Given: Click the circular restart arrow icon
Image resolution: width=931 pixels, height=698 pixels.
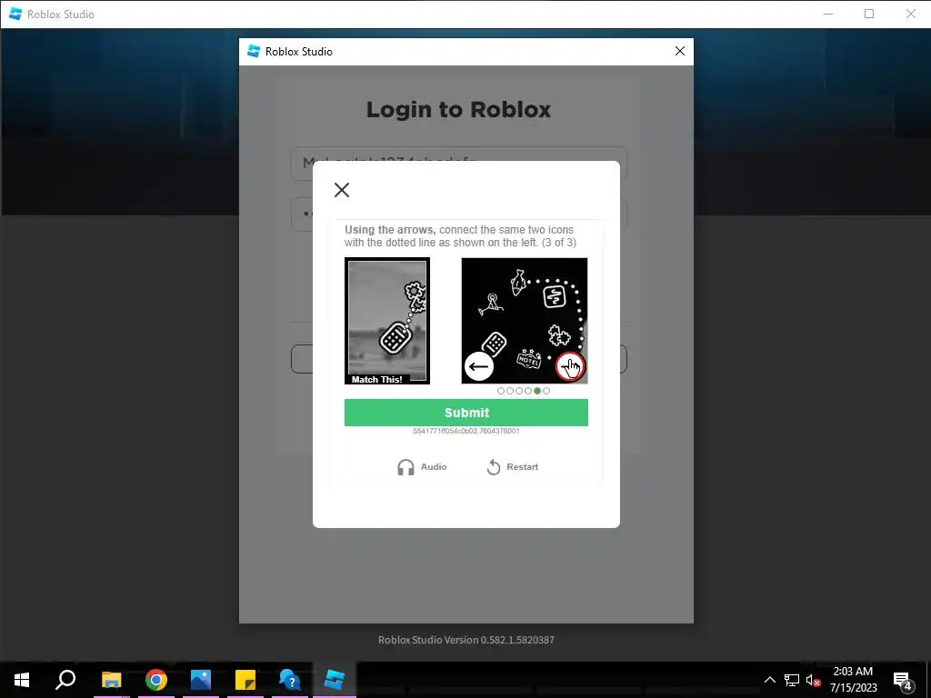Looking at the screenshot, I should (x=494, y=467).
